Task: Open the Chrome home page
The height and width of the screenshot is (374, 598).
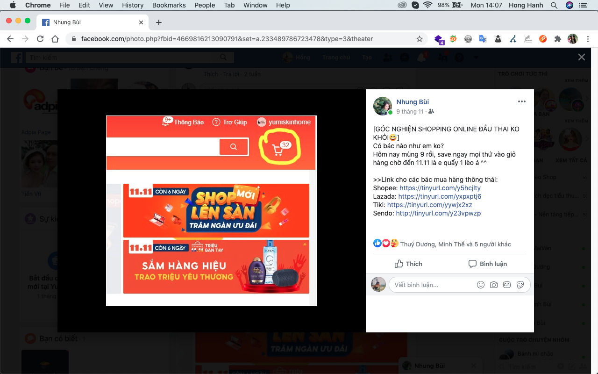Action: [x=55, y=39]
